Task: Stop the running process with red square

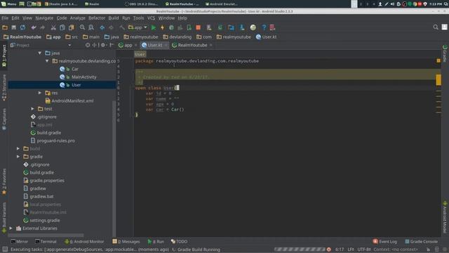Action: (x=198, y=27)
